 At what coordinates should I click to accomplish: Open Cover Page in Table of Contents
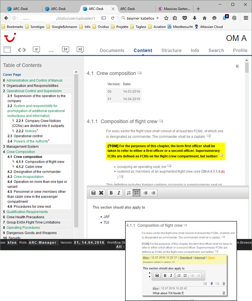click(12, 75)
